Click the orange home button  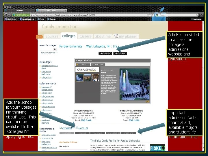point(39,37)
